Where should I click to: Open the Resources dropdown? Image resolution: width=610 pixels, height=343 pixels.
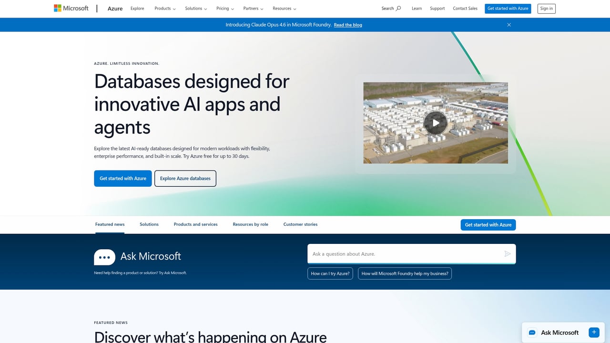click(x=284, y=8)
